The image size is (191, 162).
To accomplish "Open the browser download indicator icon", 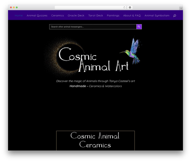I will coord(130,7).
